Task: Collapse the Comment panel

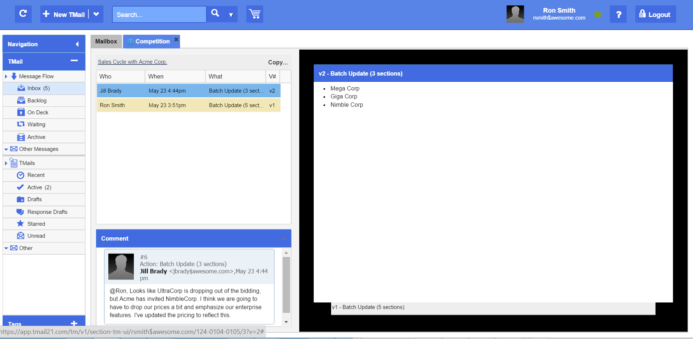Action: pyautogui.click(x=283, y=239)
